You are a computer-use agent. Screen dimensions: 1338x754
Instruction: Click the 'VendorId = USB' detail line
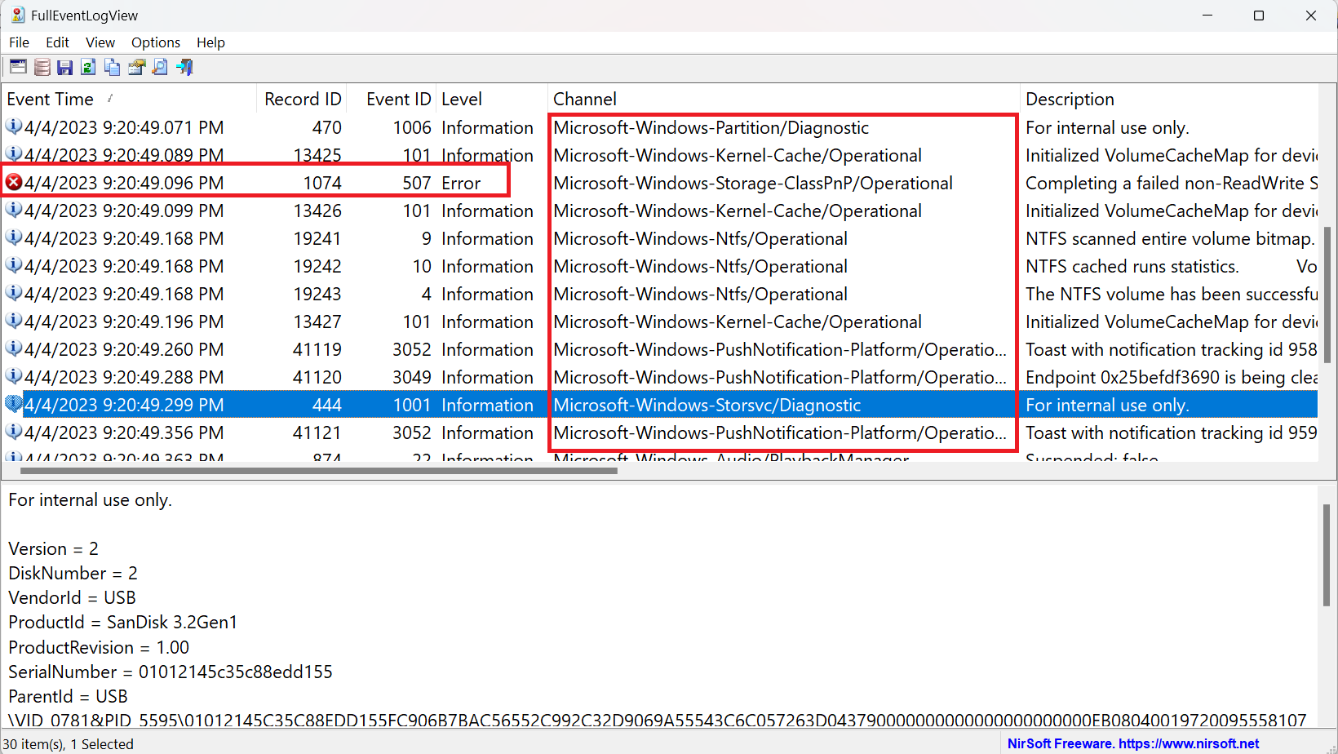72,598
